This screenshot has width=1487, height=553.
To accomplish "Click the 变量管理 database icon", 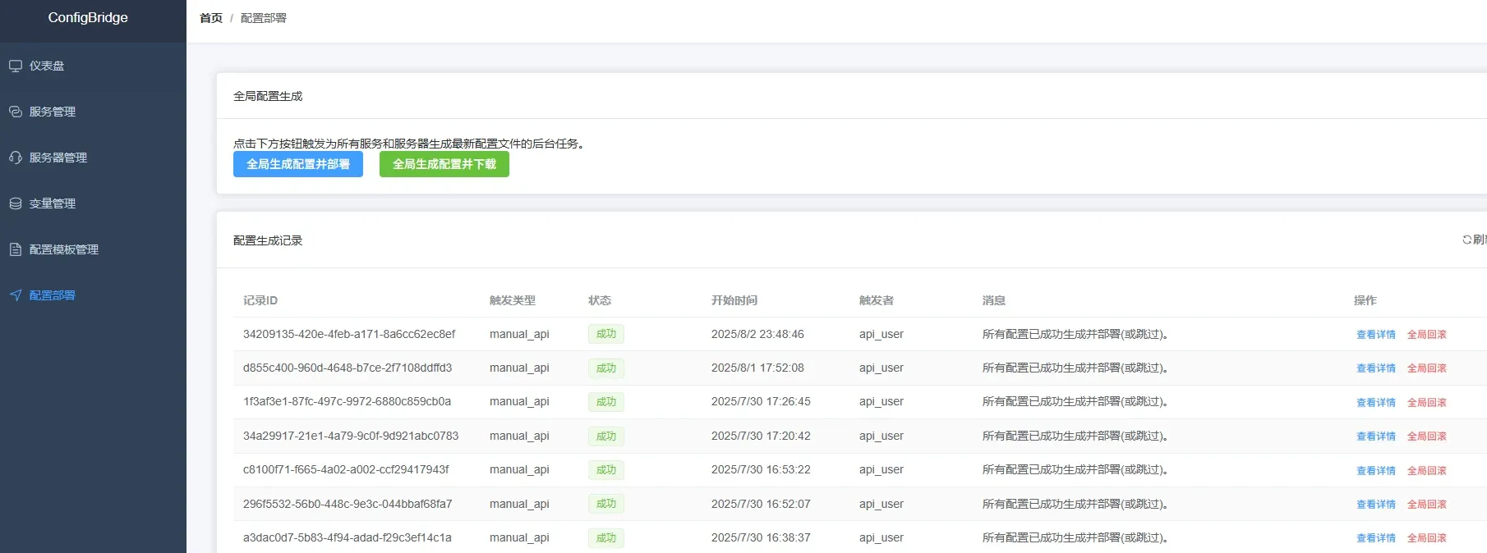I will click(x=16, y=203).
